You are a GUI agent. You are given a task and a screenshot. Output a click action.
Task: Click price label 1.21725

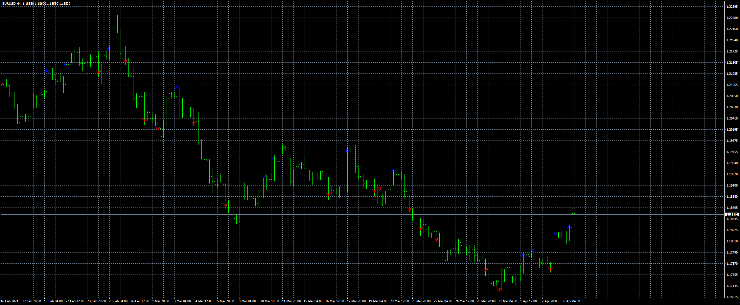tap(732, 51)
